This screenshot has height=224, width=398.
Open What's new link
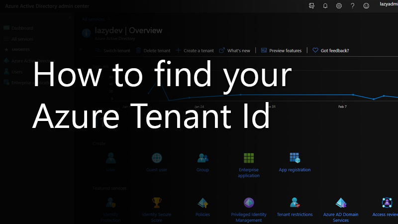coord(235,51)
